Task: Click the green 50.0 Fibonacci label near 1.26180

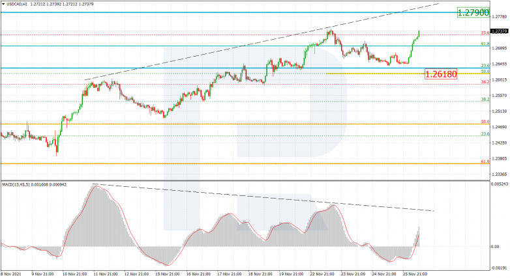Action: pyautogui.click(x=485, y=72)
